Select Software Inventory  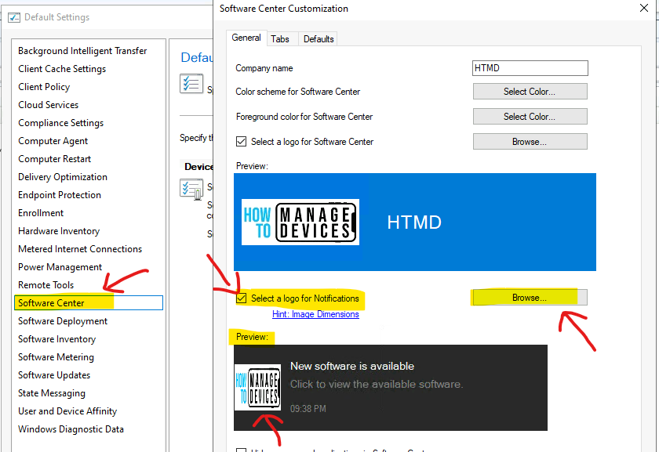56,339
